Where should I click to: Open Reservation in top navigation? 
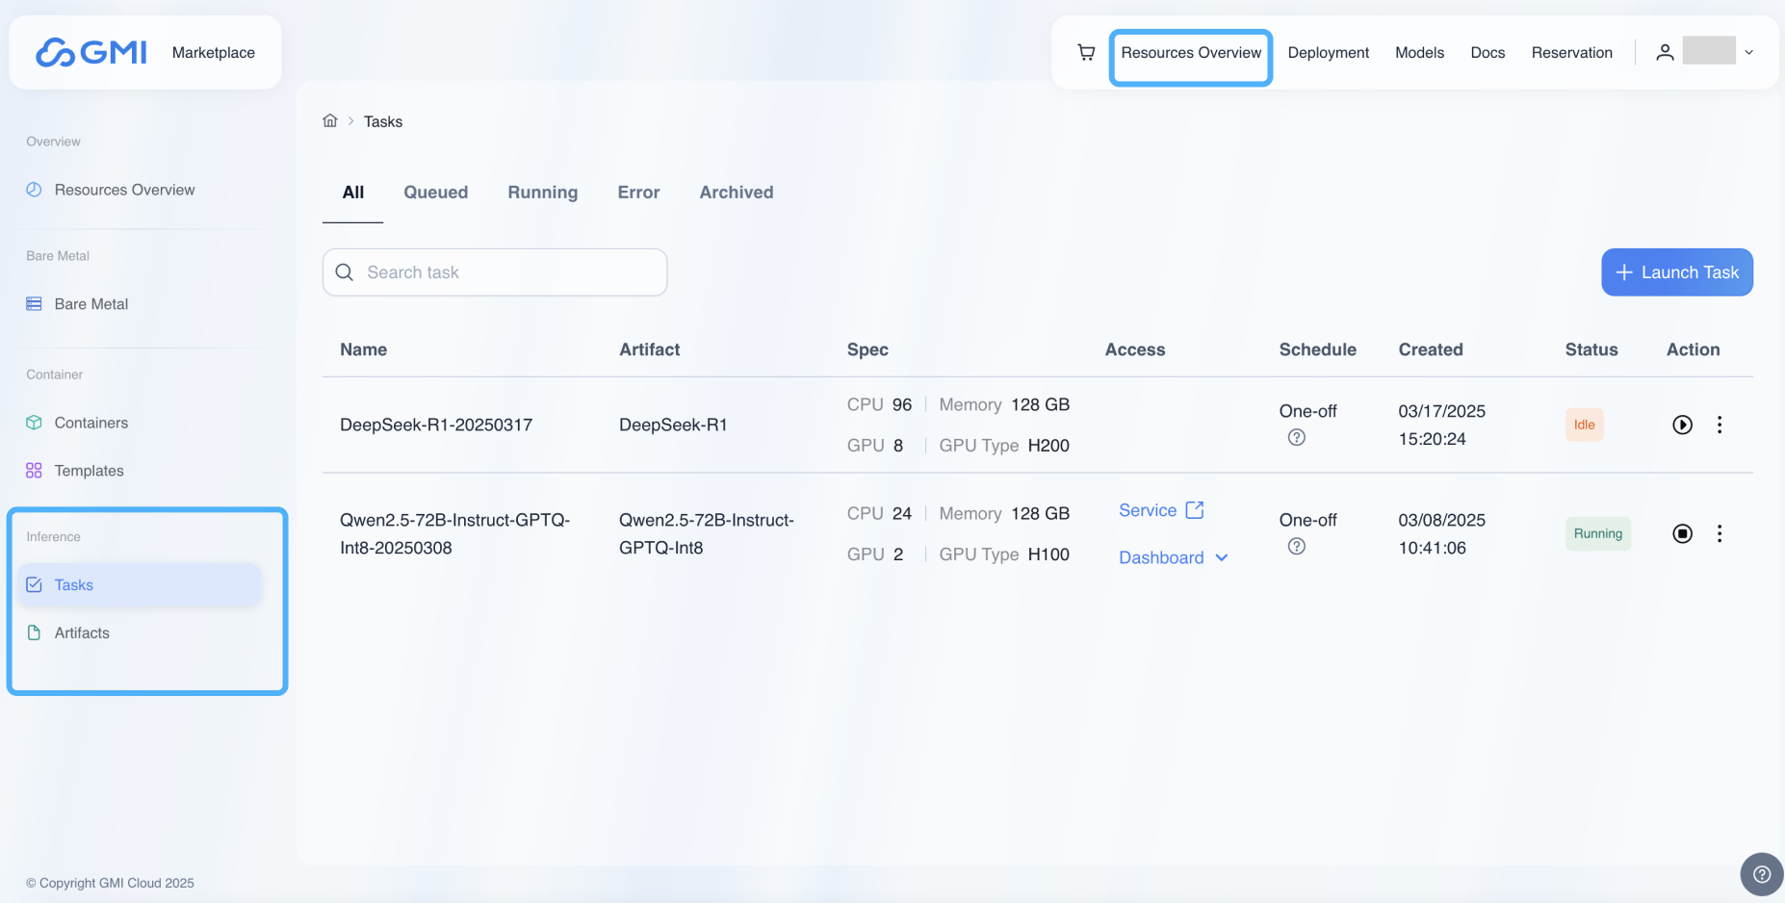(1571, 53)
